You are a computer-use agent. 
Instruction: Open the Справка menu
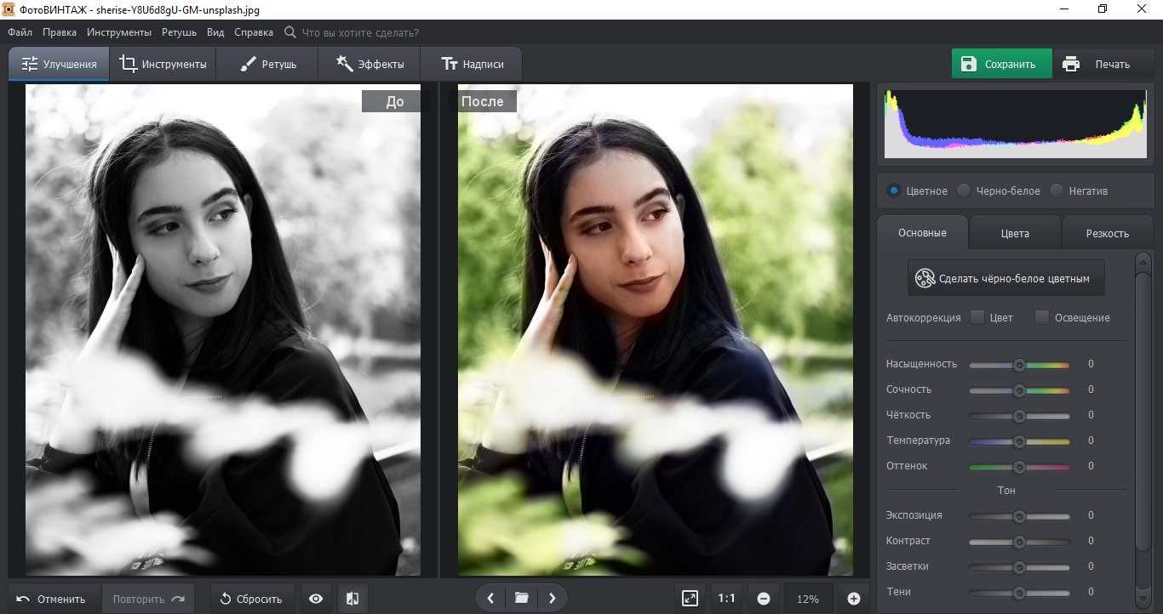tap(254, 32)
